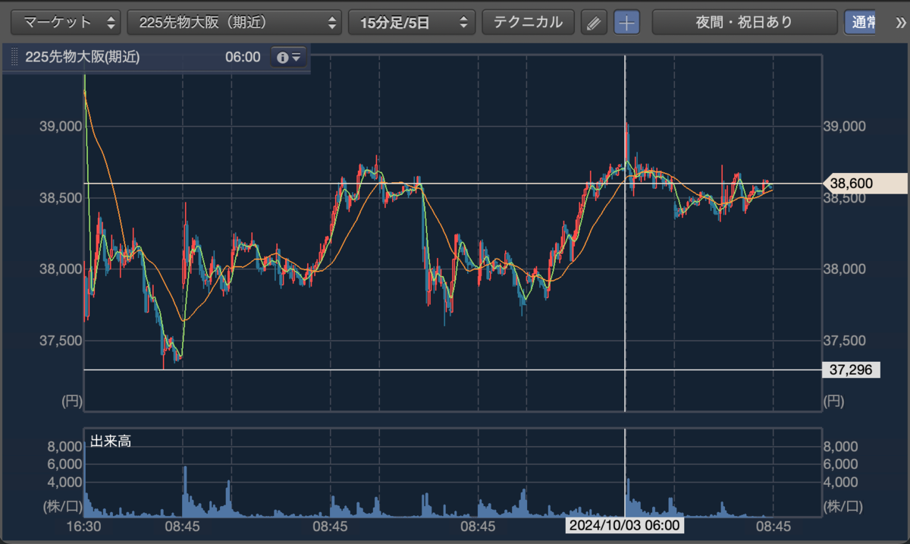Click the 通常 mode button
This screenshot has height=544, width=910.
point(861,22)
